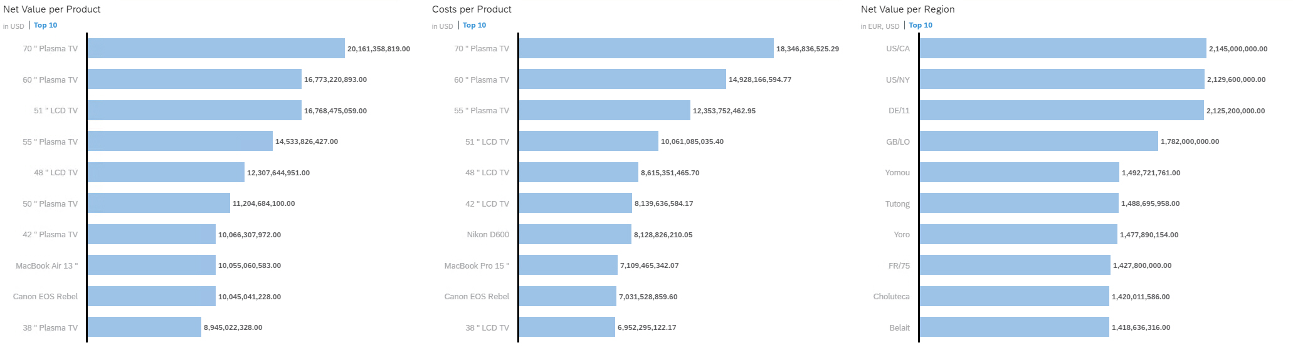Screen dimensions: 1293x355
Task: Click the 1,418,636,316.00 value label for Belait
Action: pyautogui.click(x=1141, y=327)
